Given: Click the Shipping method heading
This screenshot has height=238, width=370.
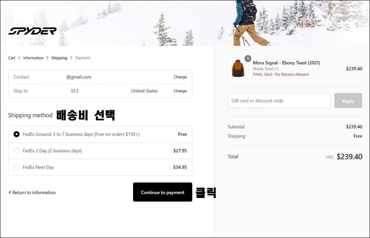Looking at the screenshot, I should (x=30, y=115).
